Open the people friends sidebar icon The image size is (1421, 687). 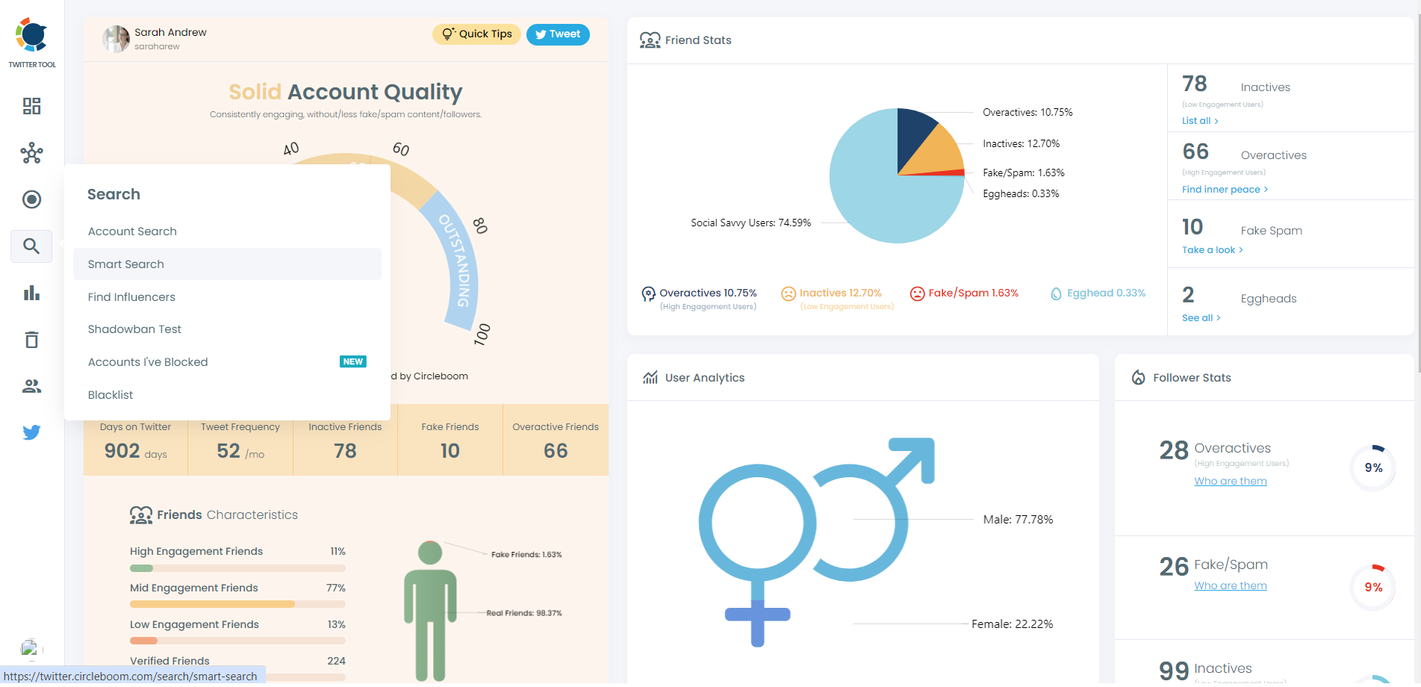pos(31,386)
